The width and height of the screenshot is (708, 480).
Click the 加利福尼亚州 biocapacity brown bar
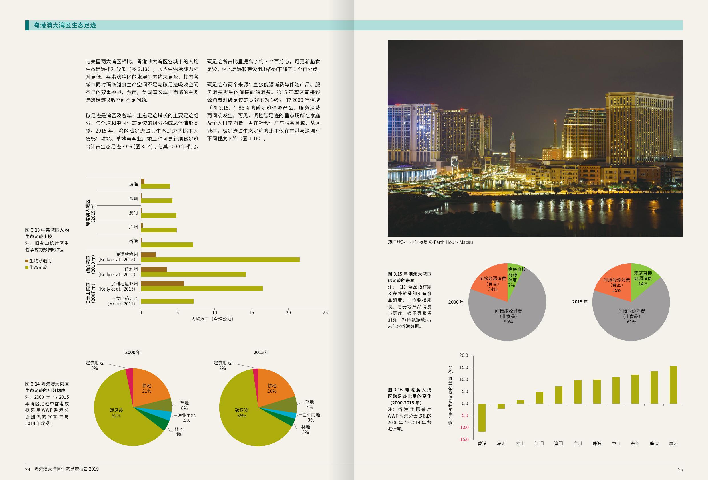point(162,284)
